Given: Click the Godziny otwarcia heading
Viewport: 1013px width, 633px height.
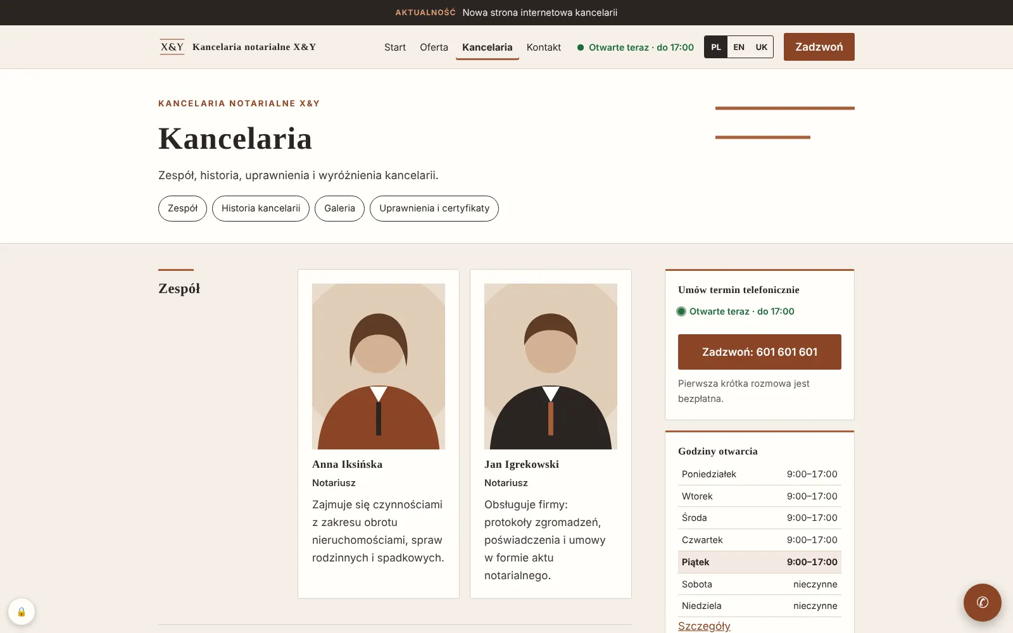Looking at the screenshot, I should click(x=718, y=451).
